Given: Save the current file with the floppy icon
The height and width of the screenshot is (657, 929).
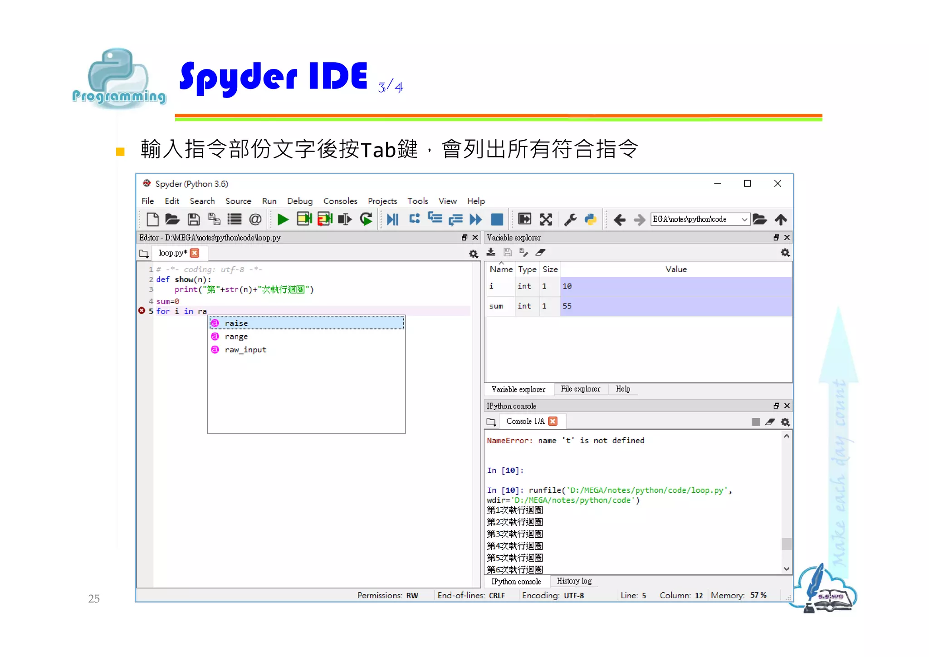Looking at the screenshot, I should [x=194, y=220].
